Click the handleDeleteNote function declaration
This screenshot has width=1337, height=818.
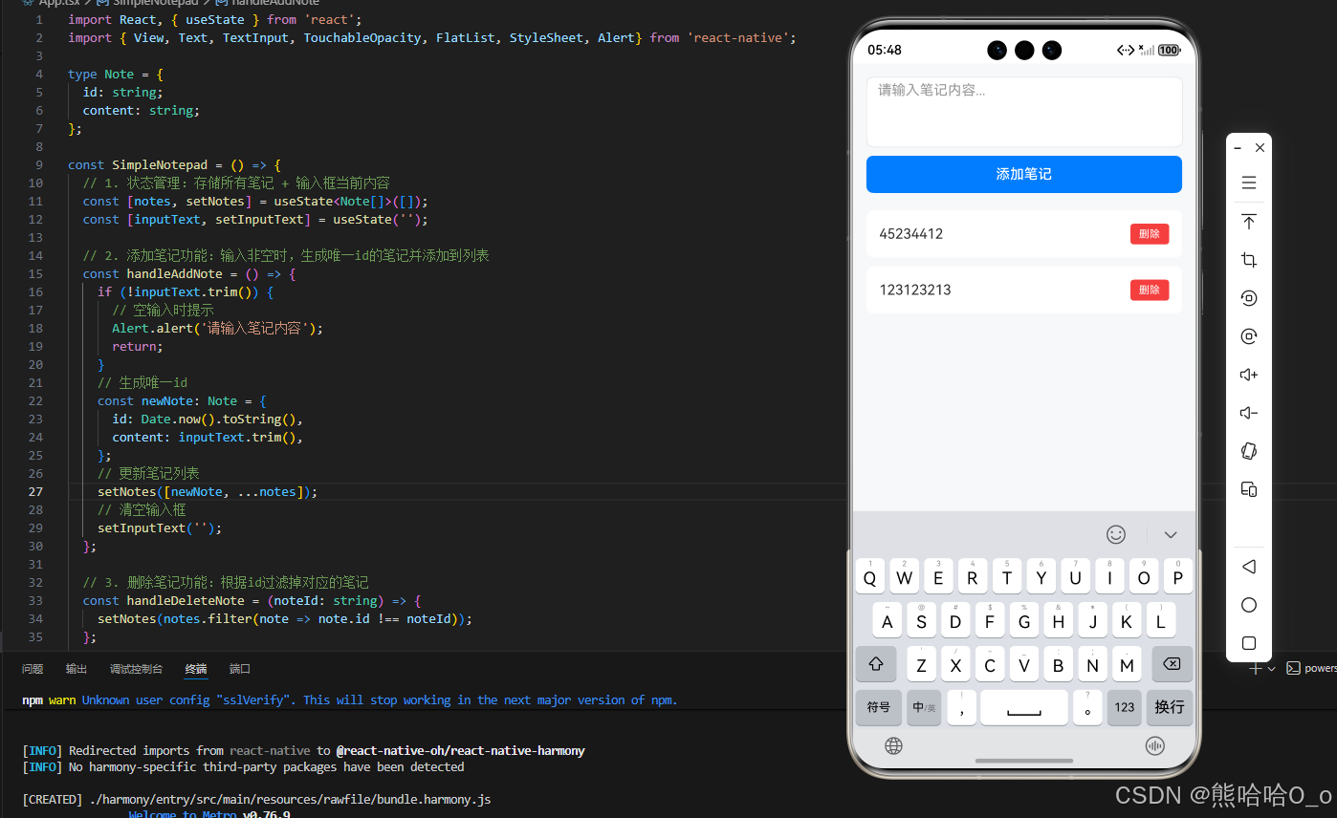(x=252, y=600)
